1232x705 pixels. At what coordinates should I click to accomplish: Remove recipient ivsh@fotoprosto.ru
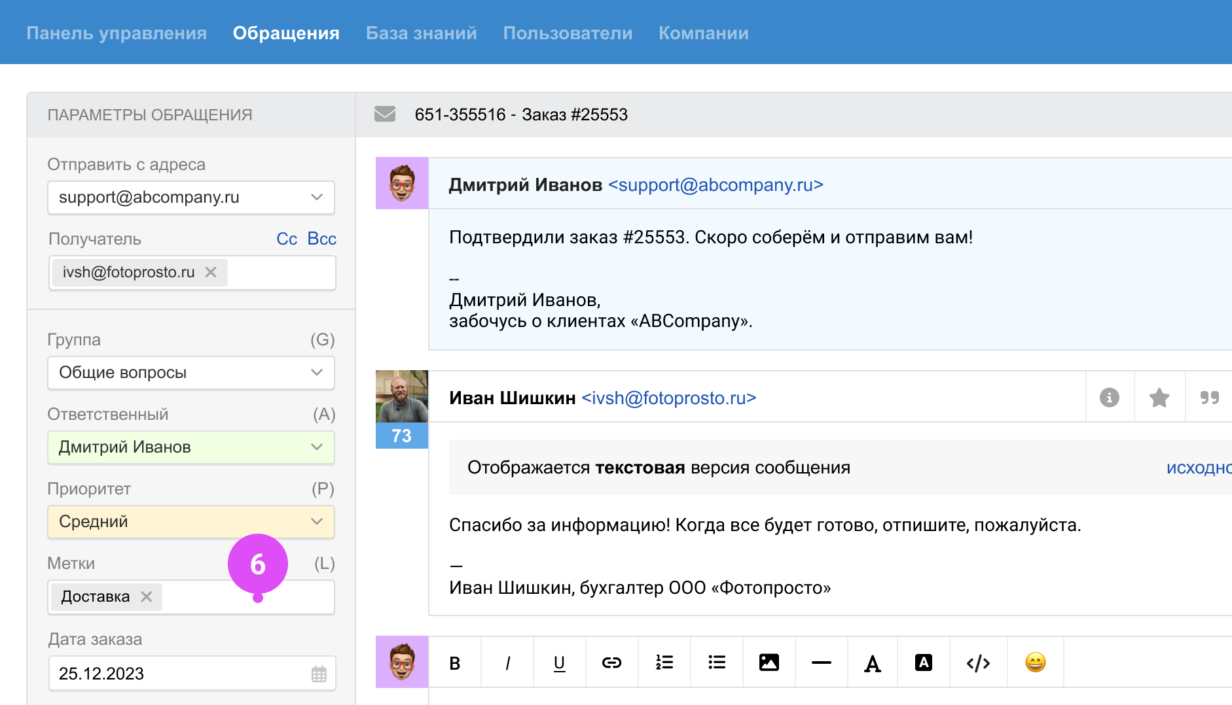(211, 272)
